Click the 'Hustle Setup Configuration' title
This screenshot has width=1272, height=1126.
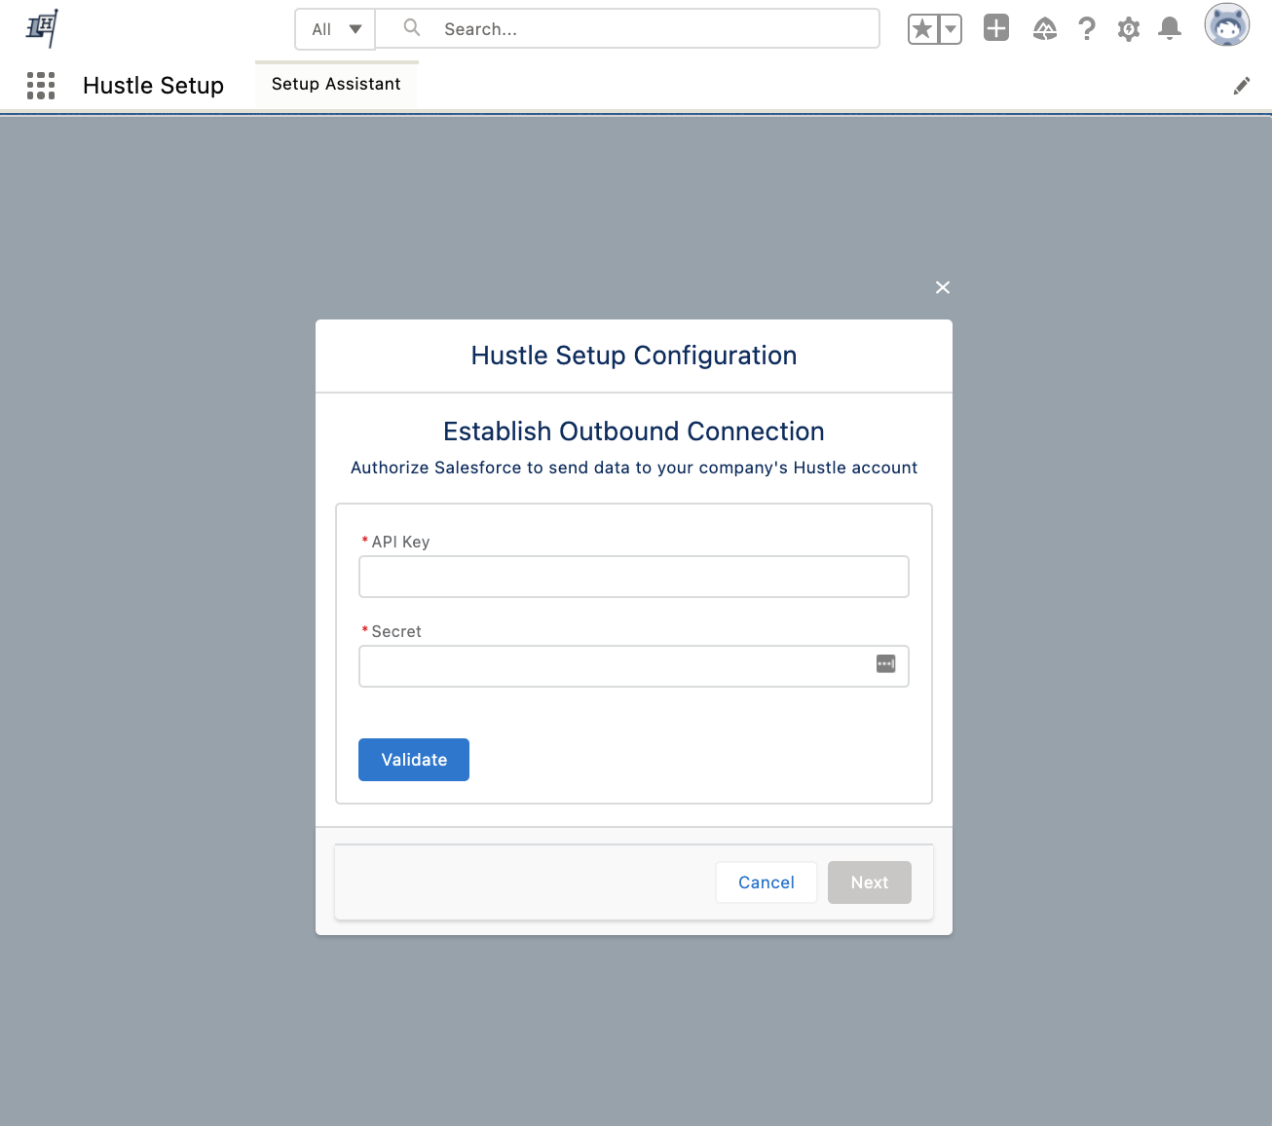pos(634,356)
